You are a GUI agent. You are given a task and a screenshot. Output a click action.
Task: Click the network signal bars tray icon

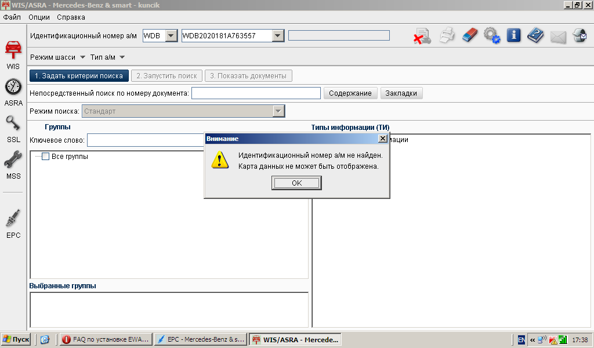pyautogui.click(x=563, y=340)
